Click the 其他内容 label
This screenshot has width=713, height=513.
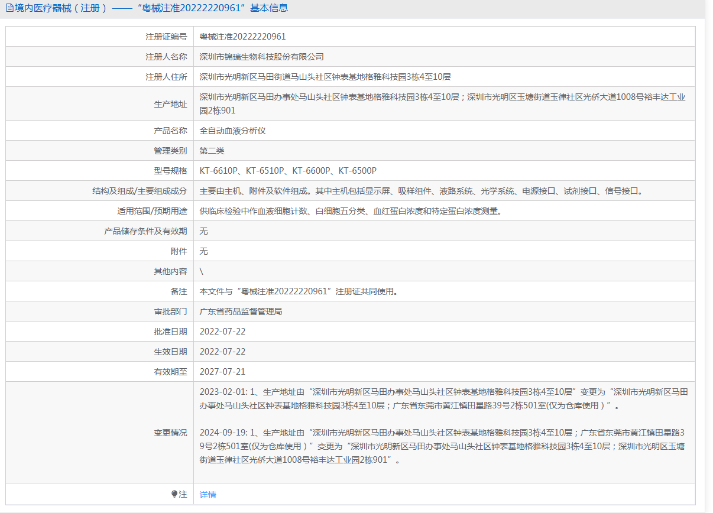(x=171, y=271)
